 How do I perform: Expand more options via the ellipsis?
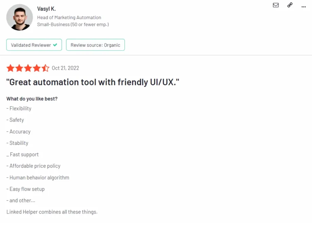(x=304, y=6)
